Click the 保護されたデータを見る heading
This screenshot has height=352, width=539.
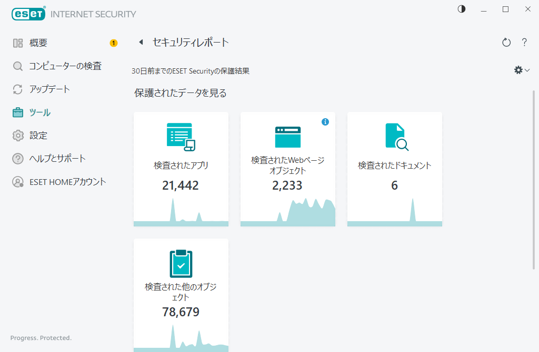[x=181, y=93]
